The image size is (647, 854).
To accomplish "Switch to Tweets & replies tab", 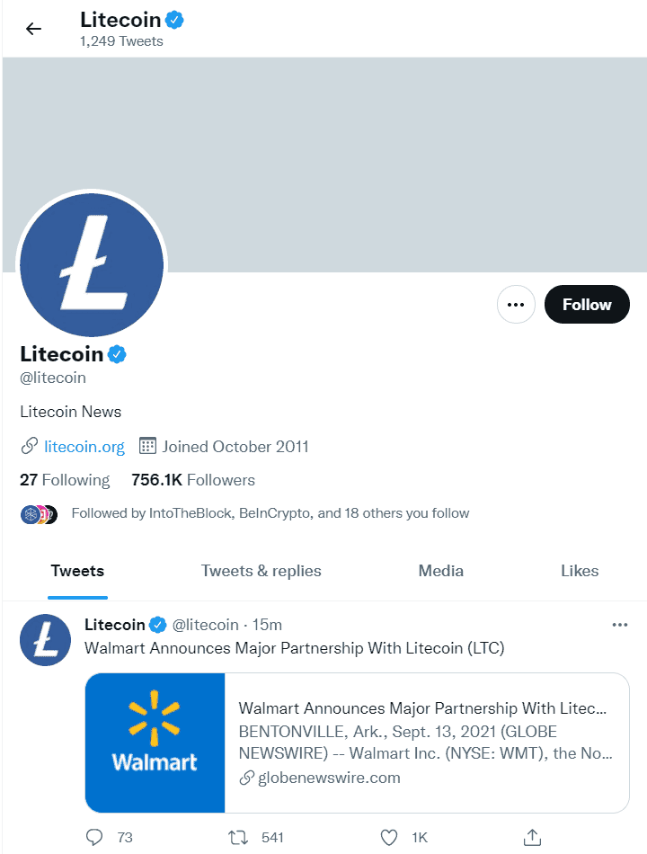I will coord(261,571).
